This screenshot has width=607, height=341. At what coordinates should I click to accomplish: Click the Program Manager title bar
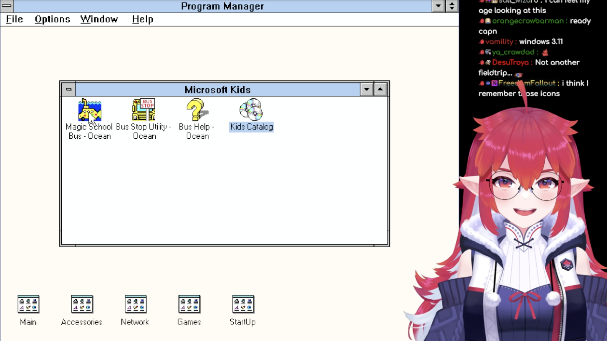point(222,6)
